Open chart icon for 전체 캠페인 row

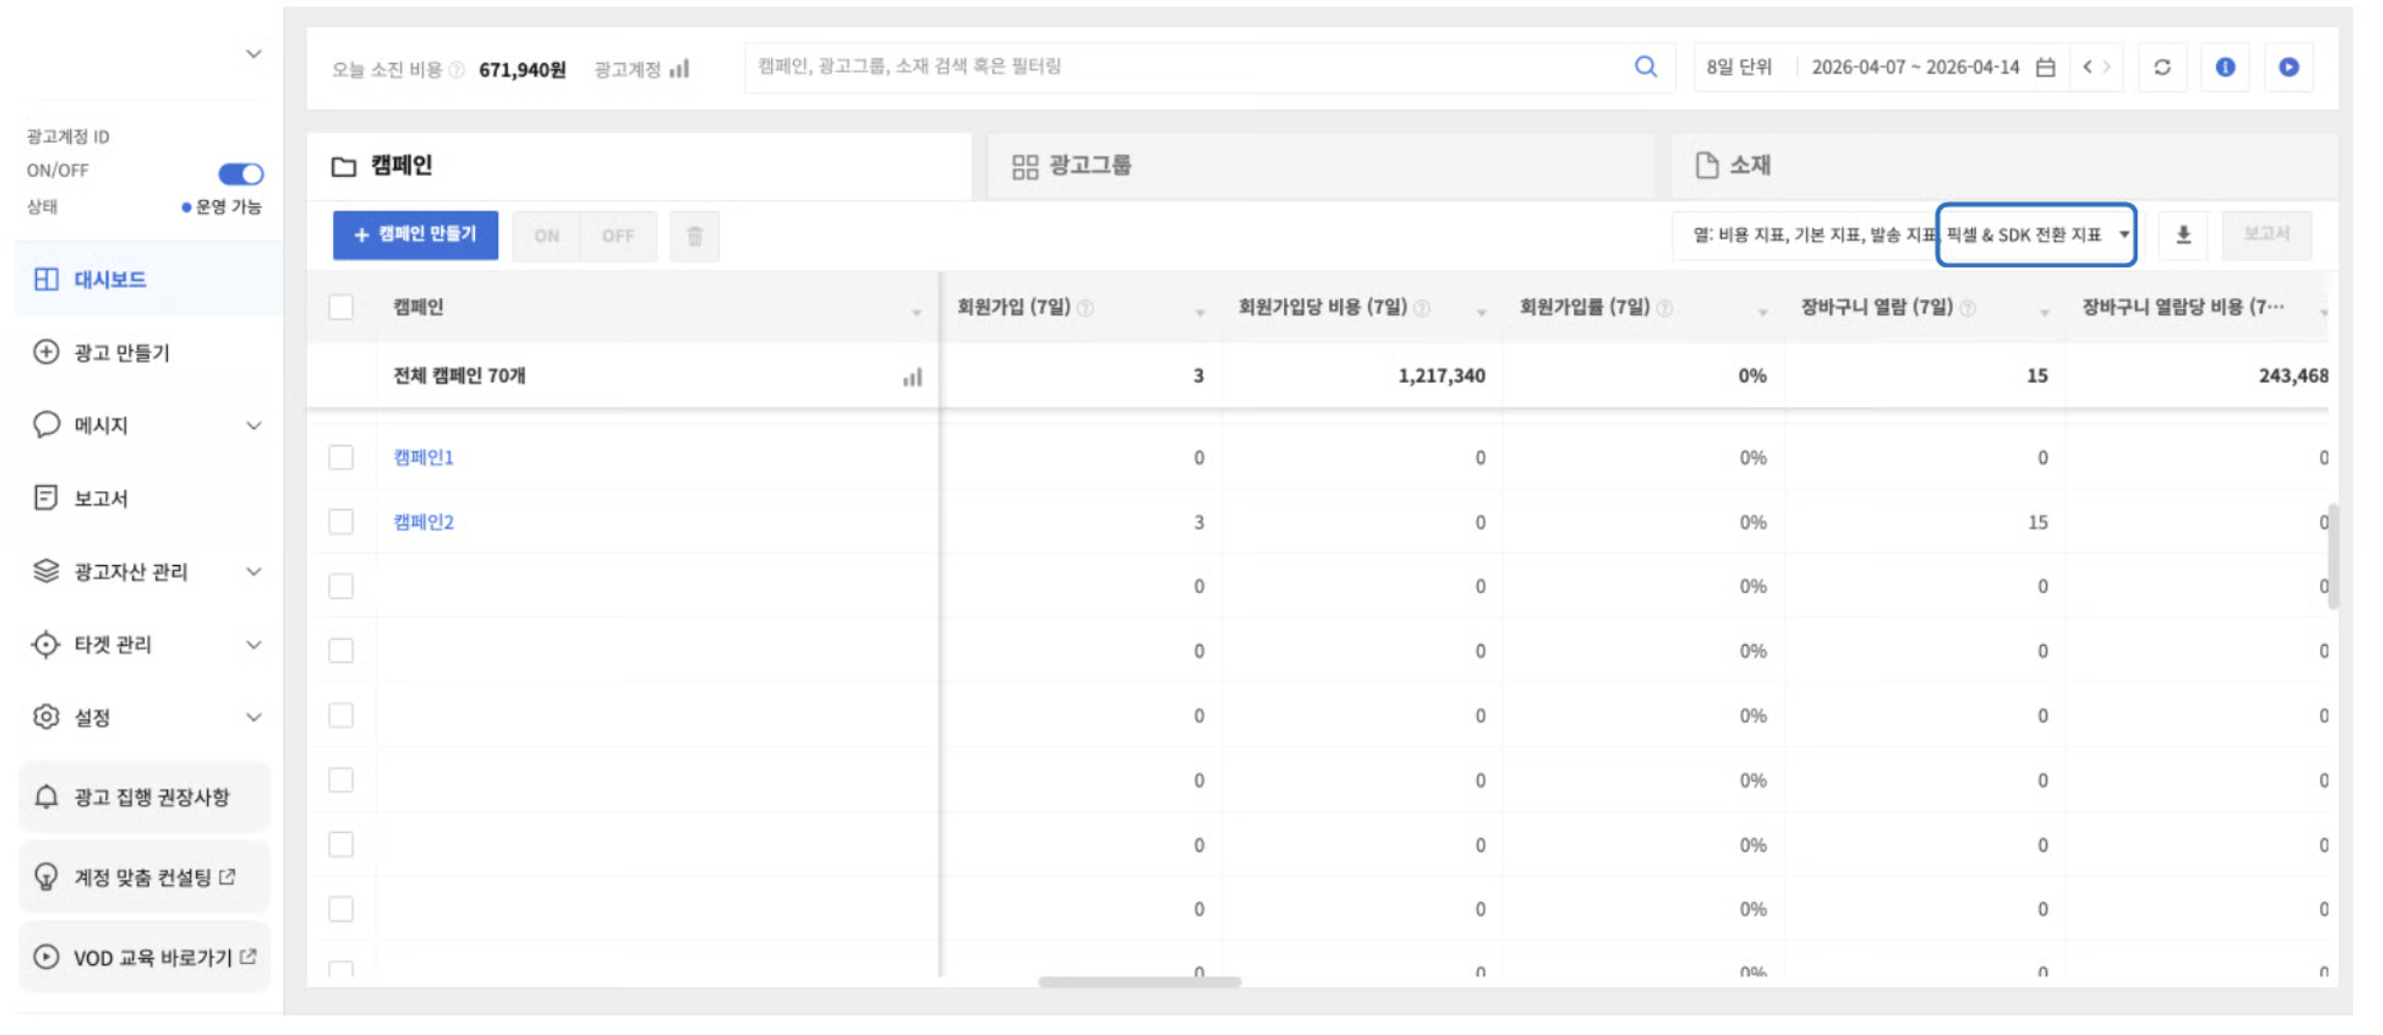tap(912, 377)
